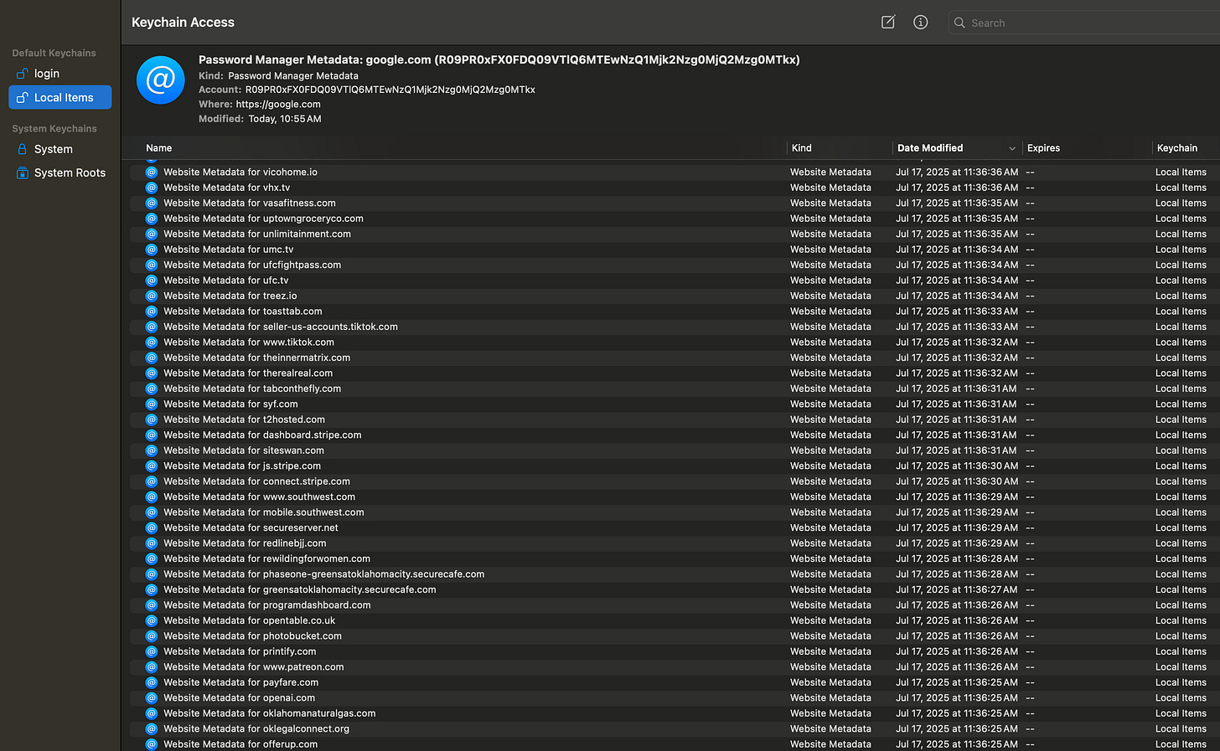This screenshot has width=1220, height=751.
Task: Click the Account value in details header
Action: coord(390,90)
